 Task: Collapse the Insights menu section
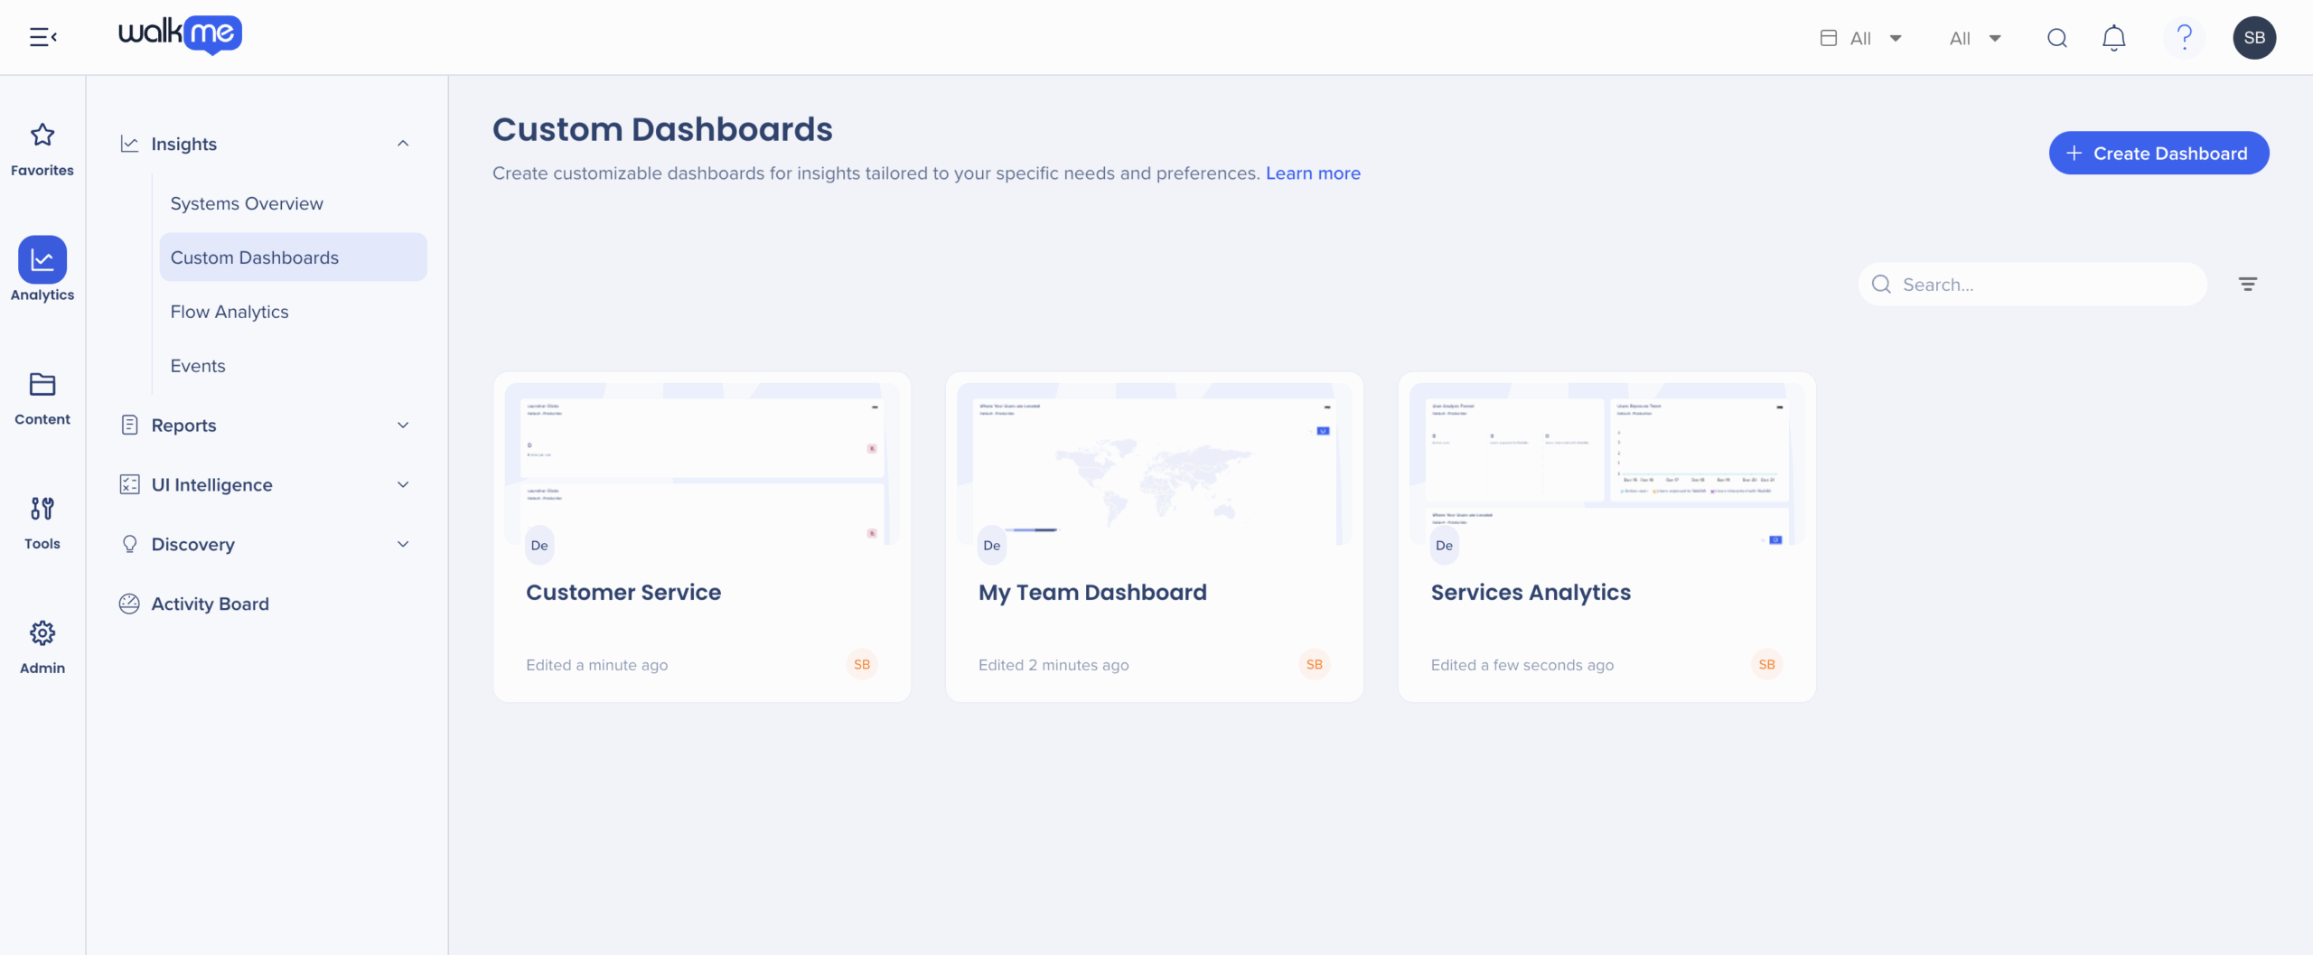pos(403,144)
